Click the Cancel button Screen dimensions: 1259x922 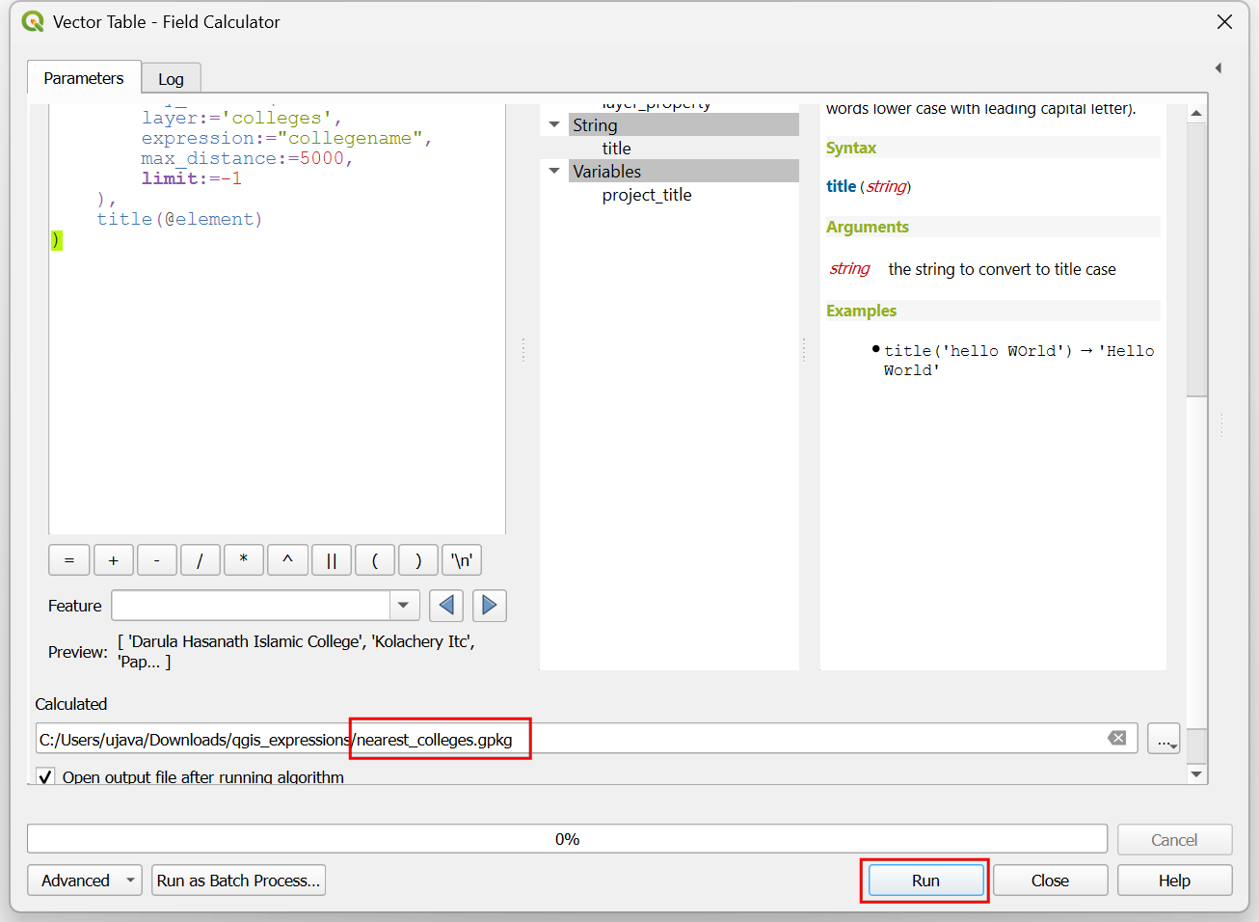1174,839
